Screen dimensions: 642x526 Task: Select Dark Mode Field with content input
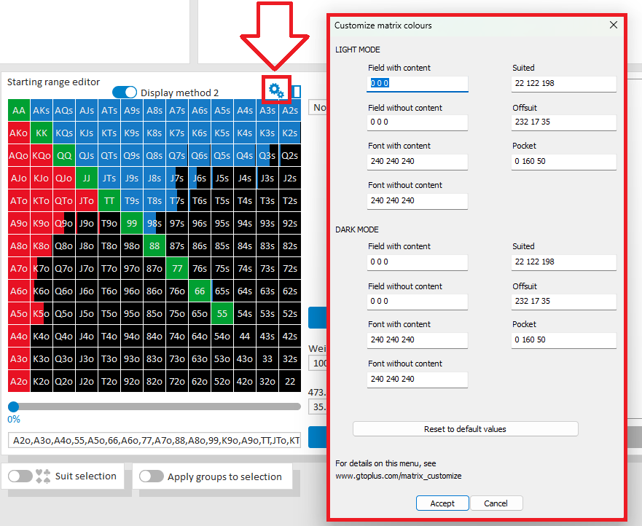tap(418, 262)
